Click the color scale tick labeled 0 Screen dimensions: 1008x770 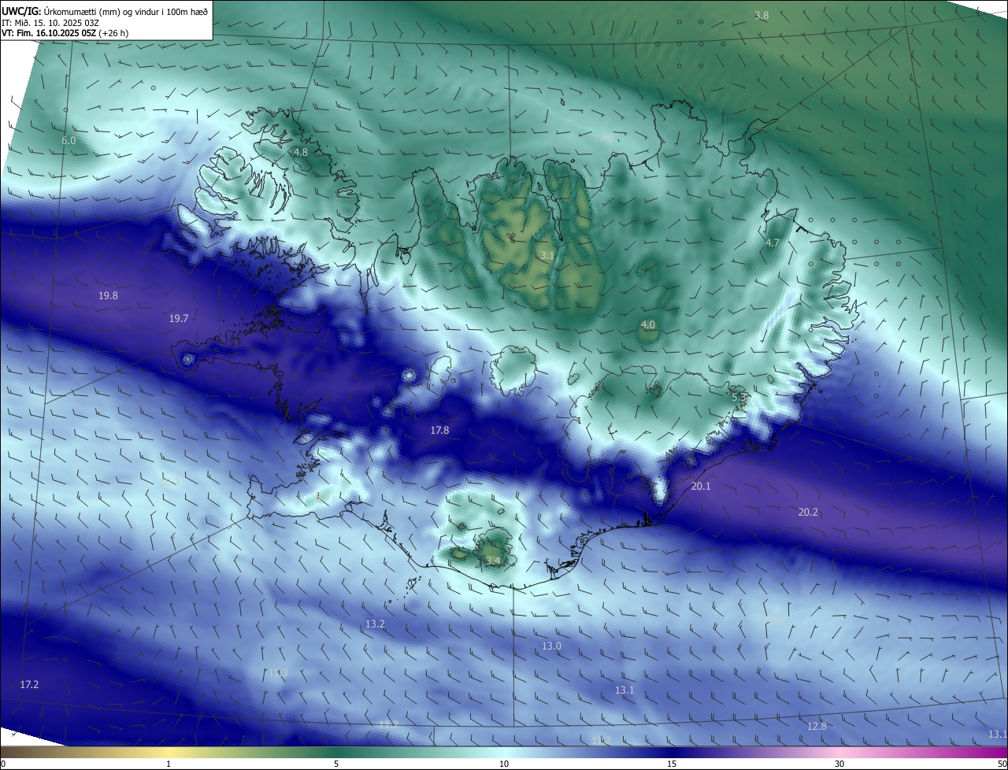click(3, 764)
